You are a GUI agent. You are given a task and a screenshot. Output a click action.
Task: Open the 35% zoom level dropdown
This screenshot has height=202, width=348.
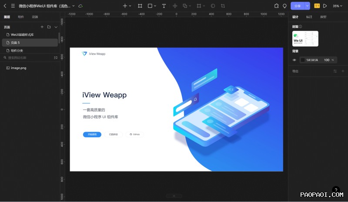click(x=338, y=6)
